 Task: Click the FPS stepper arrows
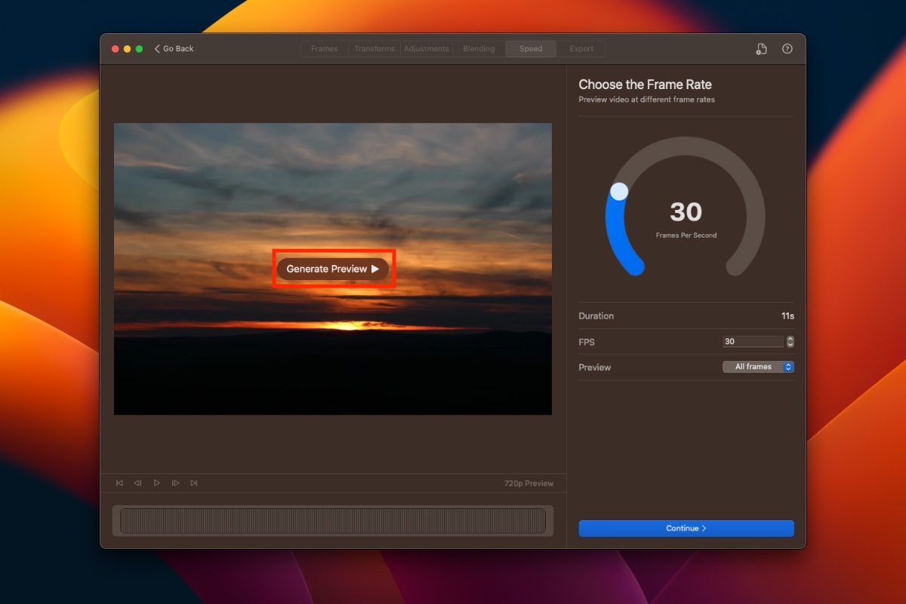click(x=790, y=342)
